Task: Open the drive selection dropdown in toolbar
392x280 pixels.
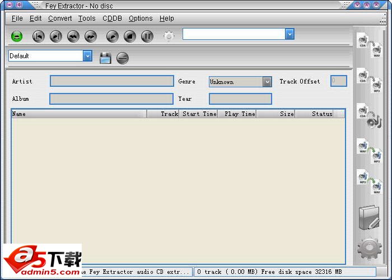Action: (289, 34)
